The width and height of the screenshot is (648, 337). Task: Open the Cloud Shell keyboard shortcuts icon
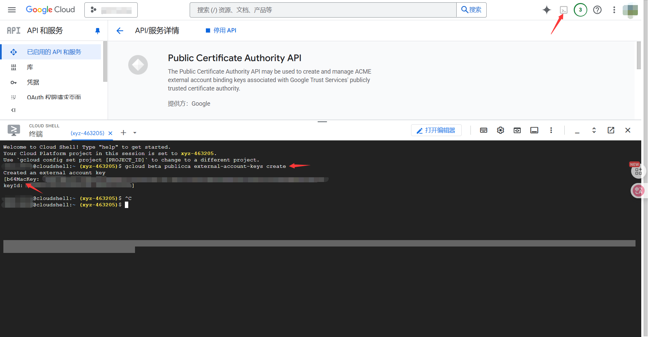click(484, 130)
